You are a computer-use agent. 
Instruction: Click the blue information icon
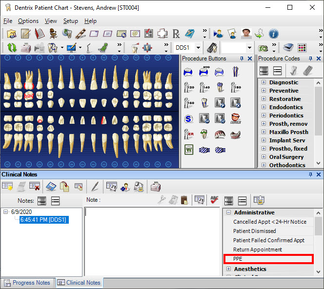point(273,34)
